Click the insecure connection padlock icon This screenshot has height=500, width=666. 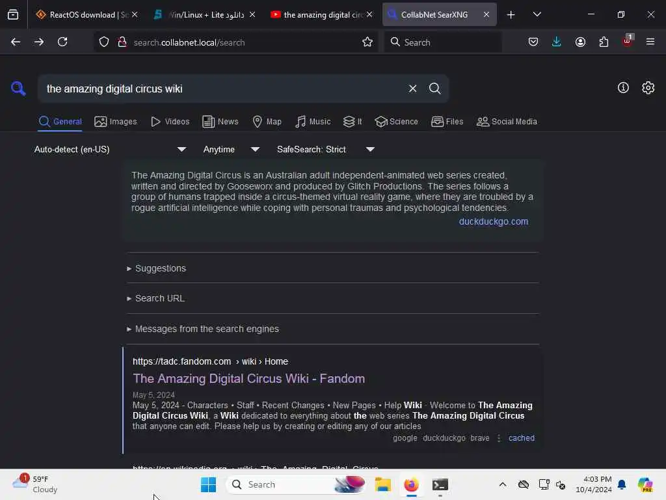(122, 42)
